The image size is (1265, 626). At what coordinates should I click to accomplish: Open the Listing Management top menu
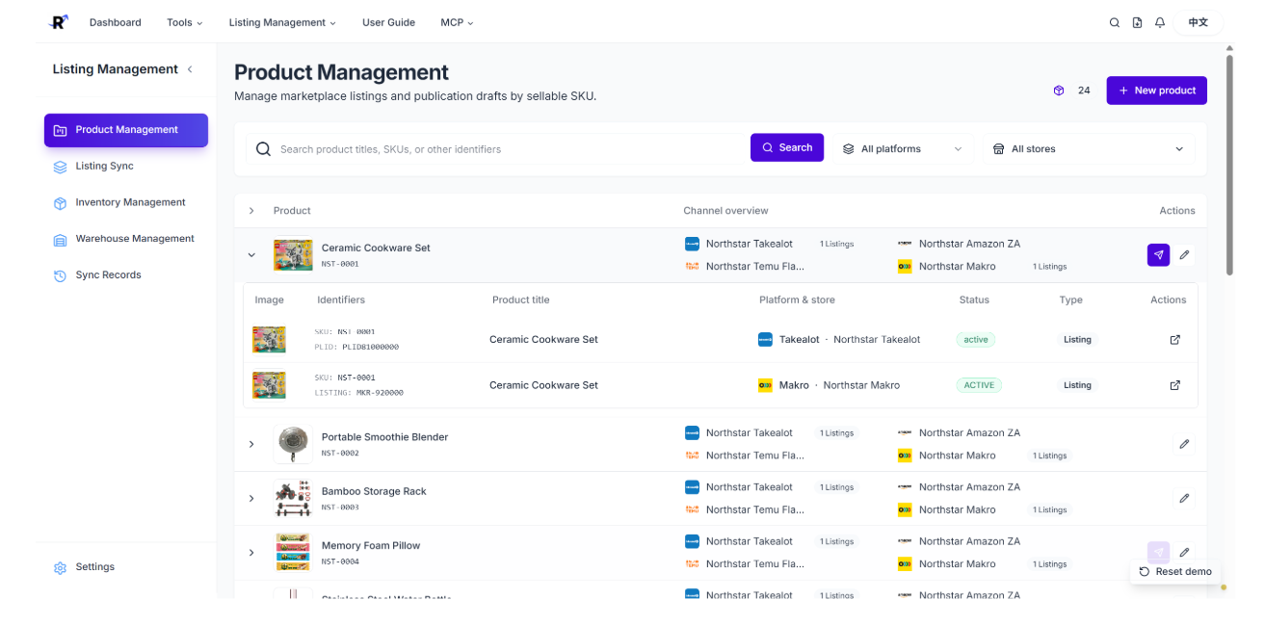tap(282, 22)
